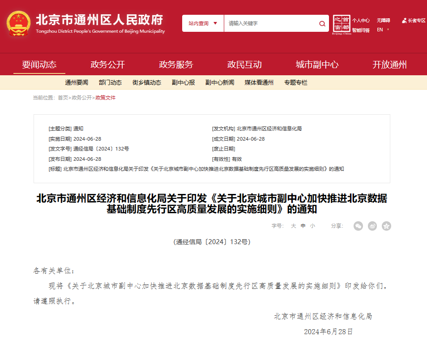Share the notice via Weibo icon
427x344 pixels.
tap(372, 226)
